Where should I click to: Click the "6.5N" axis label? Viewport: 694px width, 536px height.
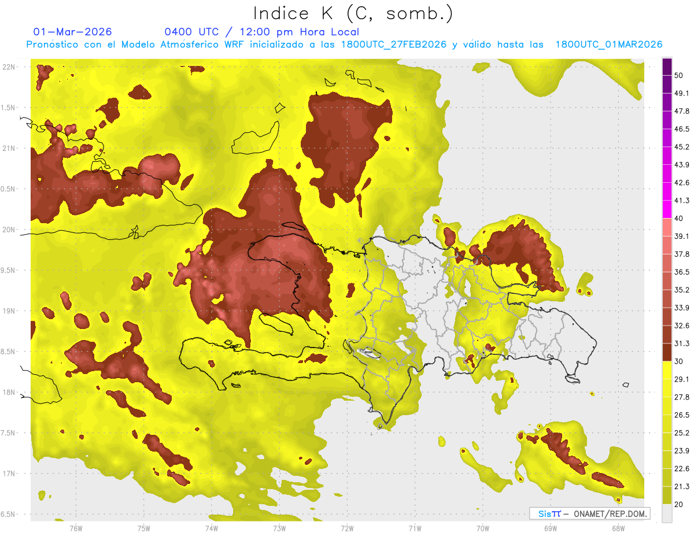point(8,515)
